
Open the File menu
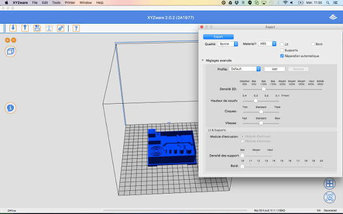click(x=35, y=3)
